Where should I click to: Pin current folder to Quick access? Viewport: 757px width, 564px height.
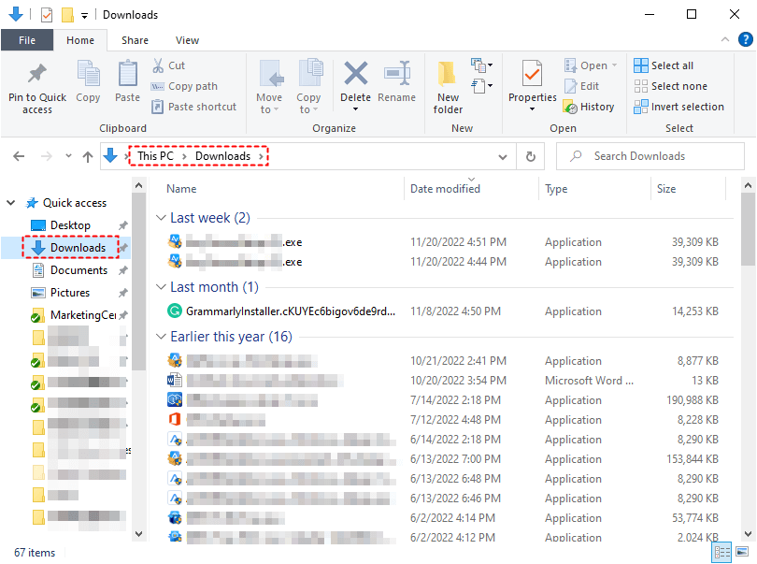pyautogui.click(x=36, y=89)
